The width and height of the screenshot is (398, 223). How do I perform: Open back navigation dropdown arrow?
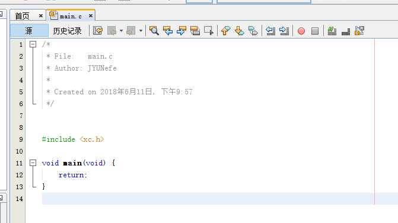click(x=122, y=31)
